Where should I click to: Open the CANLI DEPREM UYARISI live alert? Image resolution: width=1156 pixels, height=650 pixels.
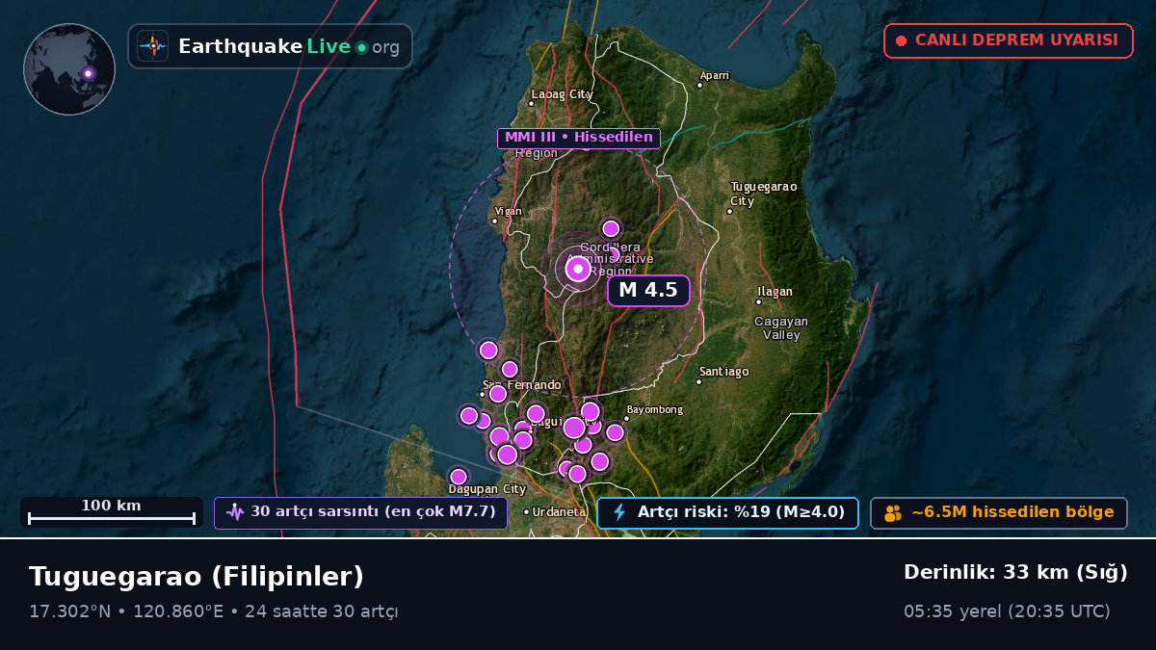[1009, 40]
